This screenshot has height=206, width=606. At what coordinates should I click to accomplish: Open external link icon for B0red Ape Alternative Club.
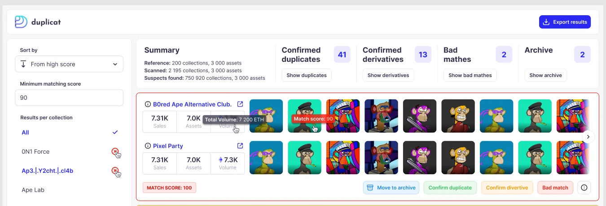click(x=240, y=104)
